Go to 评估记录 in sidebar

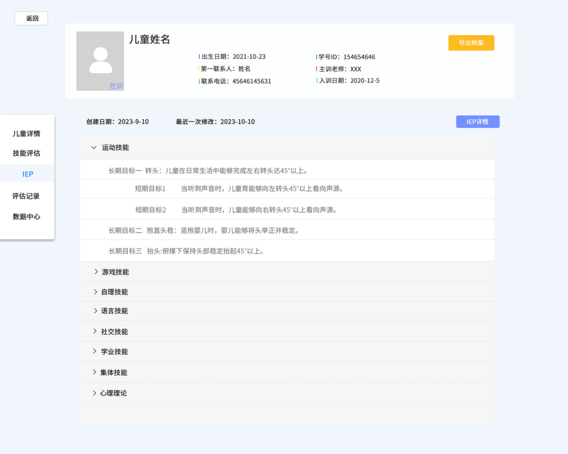[x=26, y=196]
